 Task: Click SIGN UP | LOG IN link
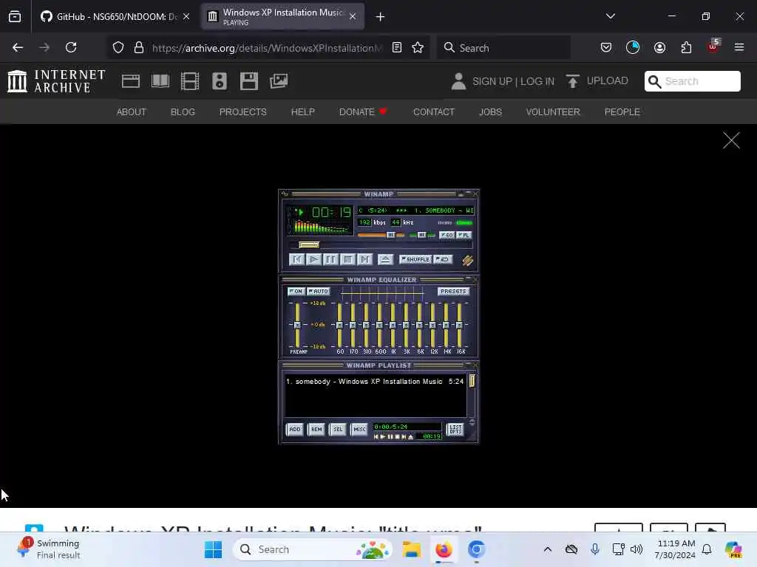pyautogui.click(x=513, y=81)
